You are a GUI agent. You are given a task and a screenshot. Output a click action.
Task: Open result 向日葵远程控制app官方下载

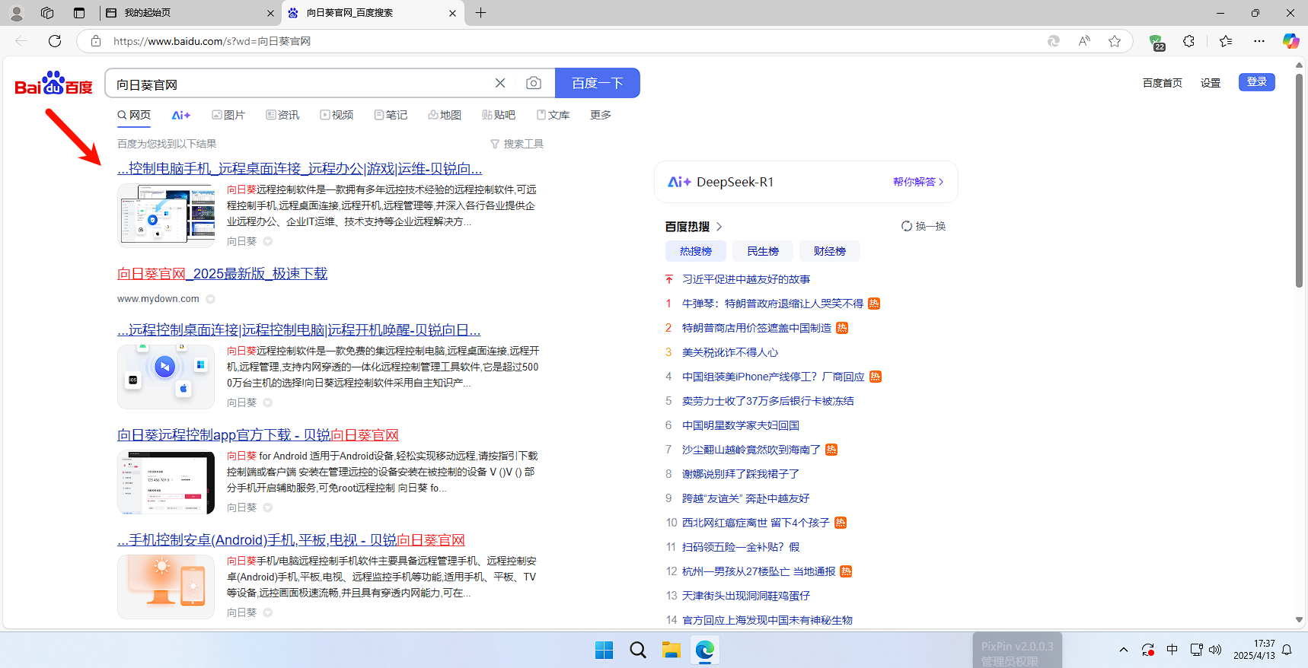coord(258,434)
